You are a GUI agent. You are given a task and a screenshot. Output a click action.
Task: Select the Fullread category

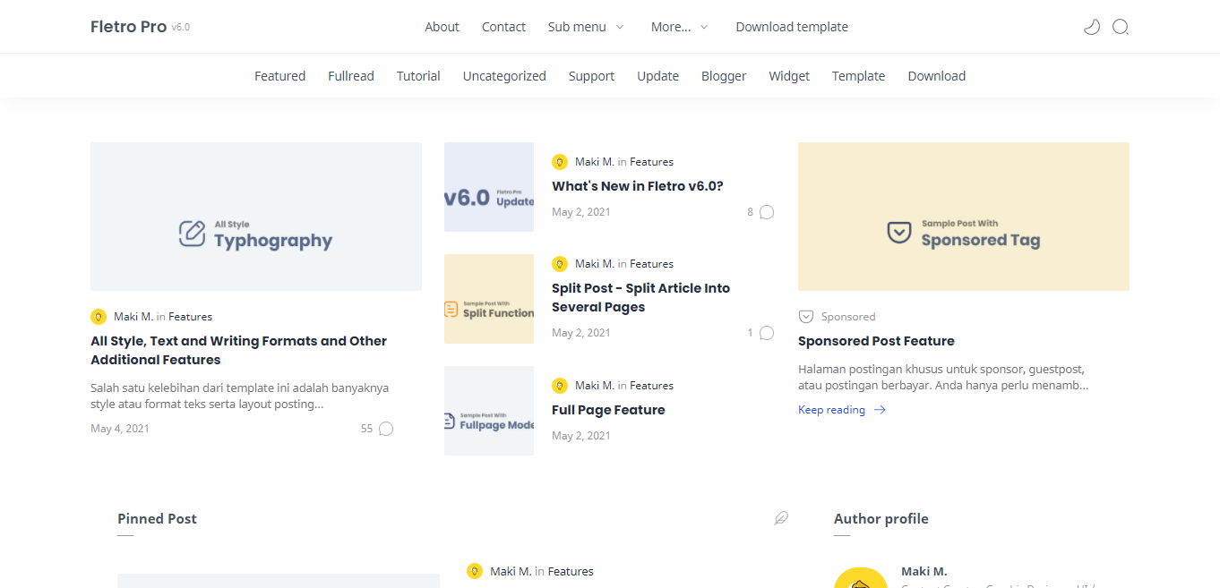point(351,76)
